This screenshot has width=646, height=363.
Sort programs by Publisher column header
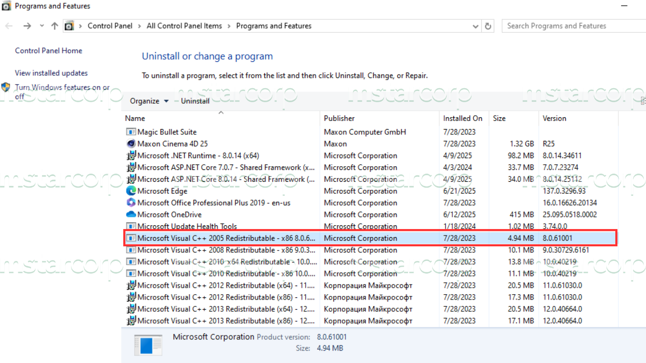[x=380, y=118]
